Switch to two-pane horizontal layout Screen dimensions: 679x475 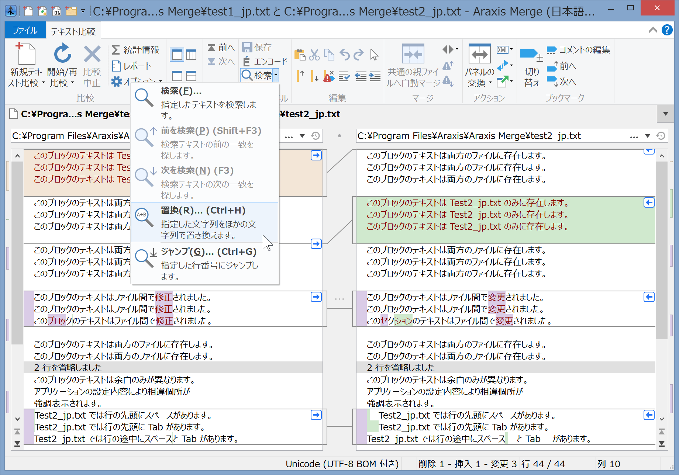pos(177,76)
